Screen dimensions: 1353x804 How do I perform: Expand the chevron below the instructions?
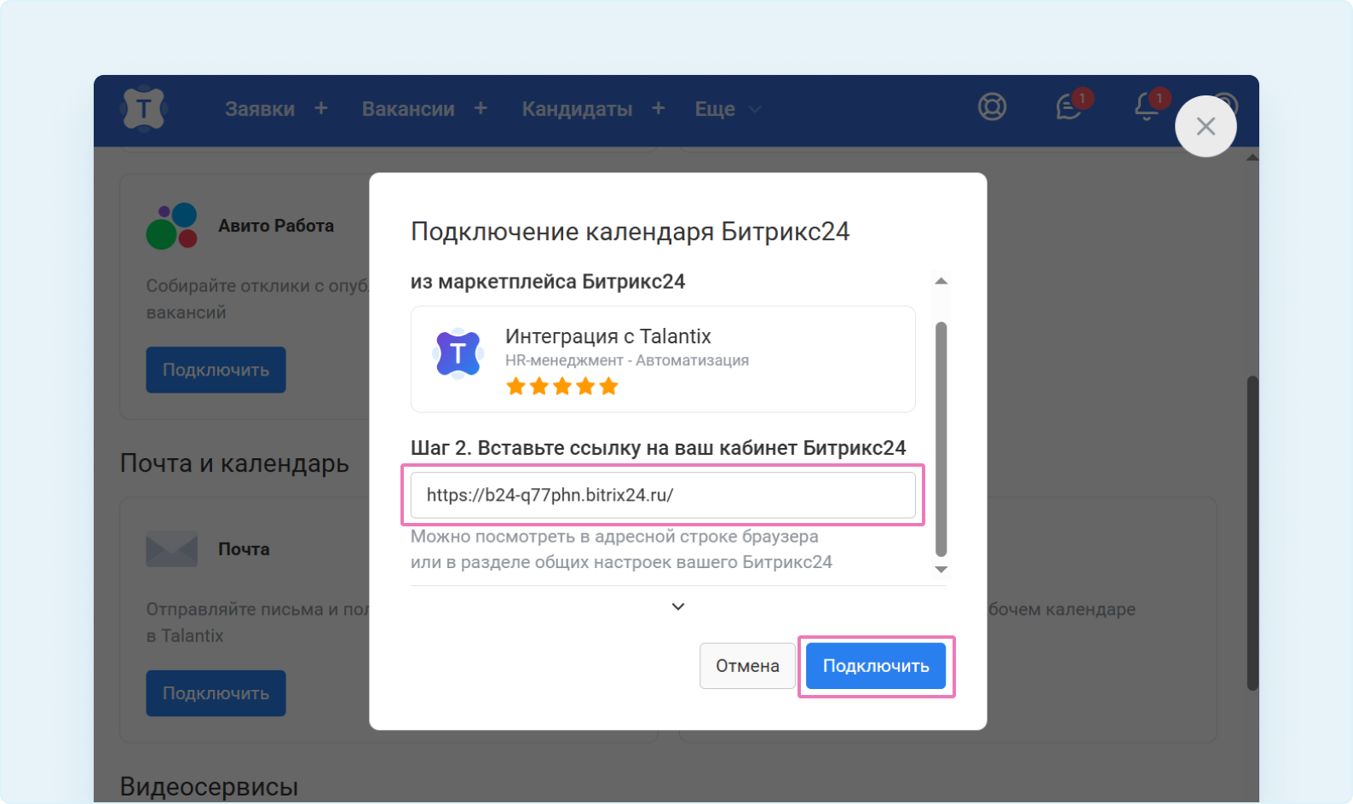pyautogui.click(x=678, y=606)
